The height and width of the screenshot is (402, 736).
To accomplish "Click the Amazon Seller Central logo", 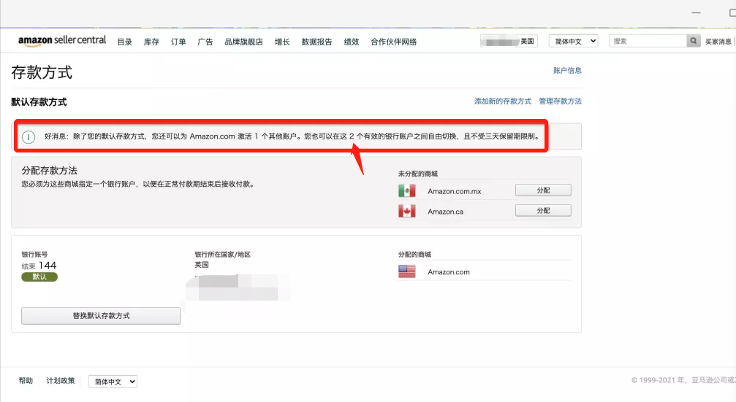I will 62,41.
